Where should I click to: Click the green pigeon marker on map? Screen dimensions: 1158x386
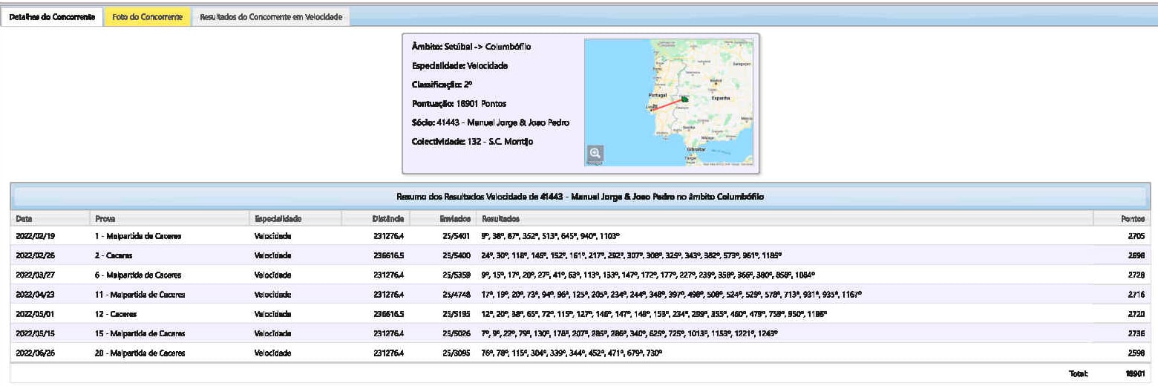pos(685,98)
